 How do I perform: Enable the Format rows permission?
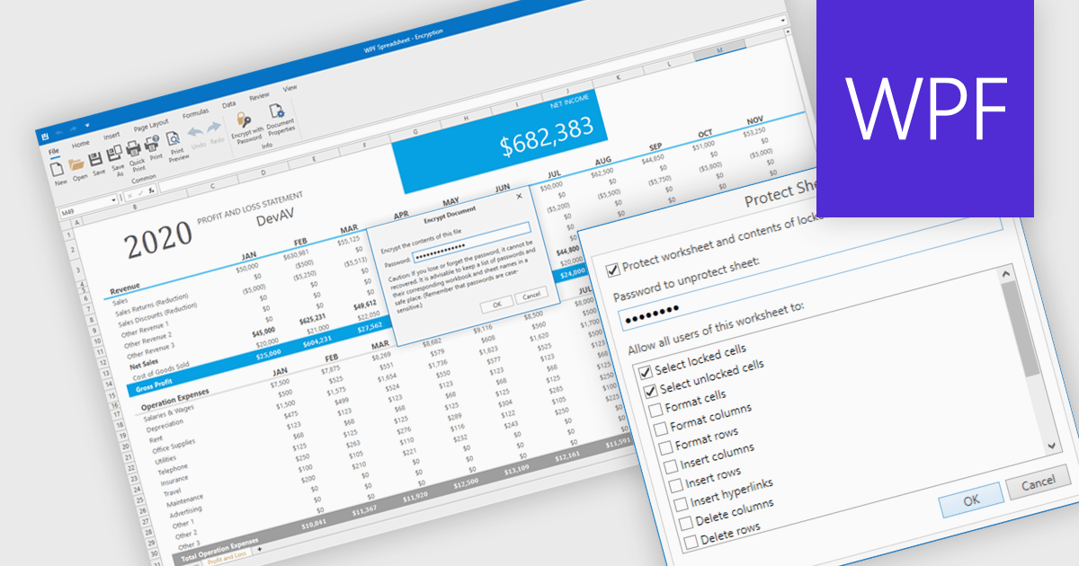pos(665,447)
